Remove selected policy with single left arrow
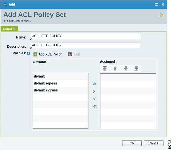 94,99
